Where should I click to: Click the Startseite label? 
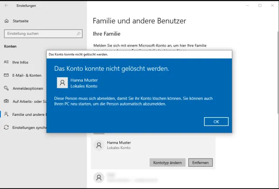[x=20, y=21]
